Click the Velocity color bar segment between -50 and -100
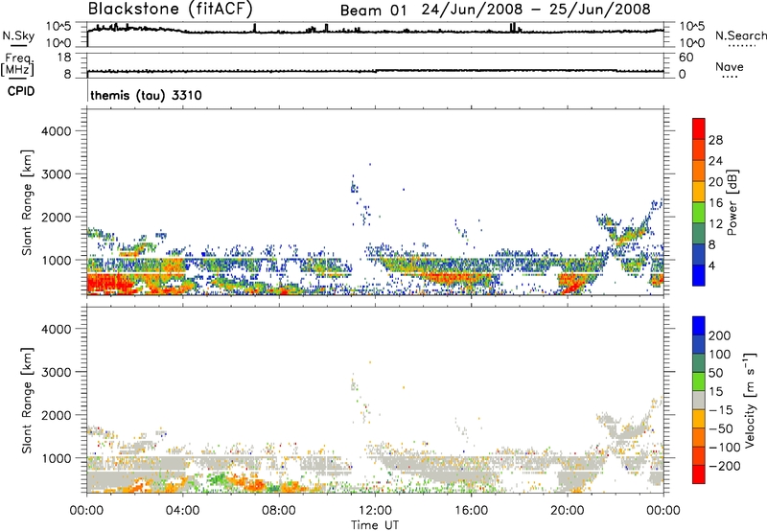This screenshot has height=531, width=767. point(699,437)
